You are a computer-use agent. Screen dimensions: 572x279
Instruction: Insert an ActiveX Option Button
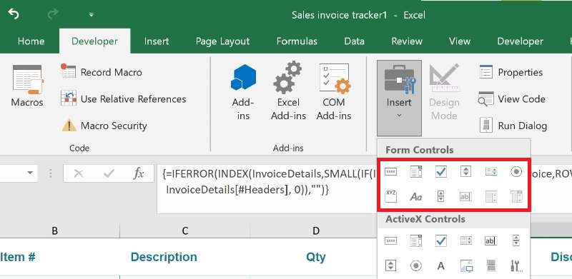(x=416, y=266)
